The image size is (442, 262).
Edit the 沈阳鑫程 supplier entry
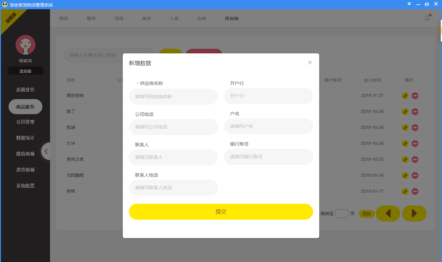tap(405, 175)
